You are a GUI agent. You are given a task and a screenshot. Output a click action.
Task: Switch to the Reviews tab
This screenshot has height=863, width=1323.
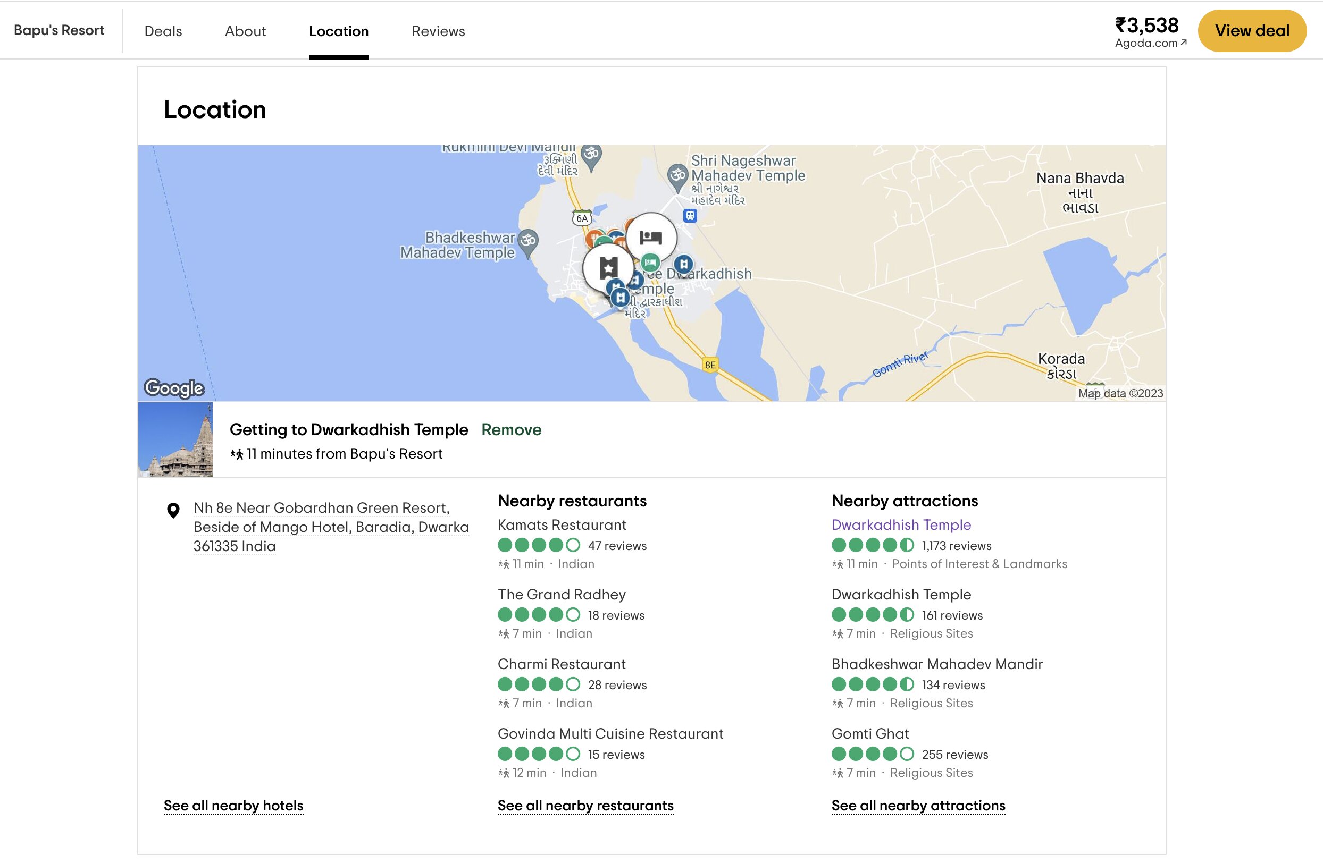pyautogui.click(x=438, y=31)
